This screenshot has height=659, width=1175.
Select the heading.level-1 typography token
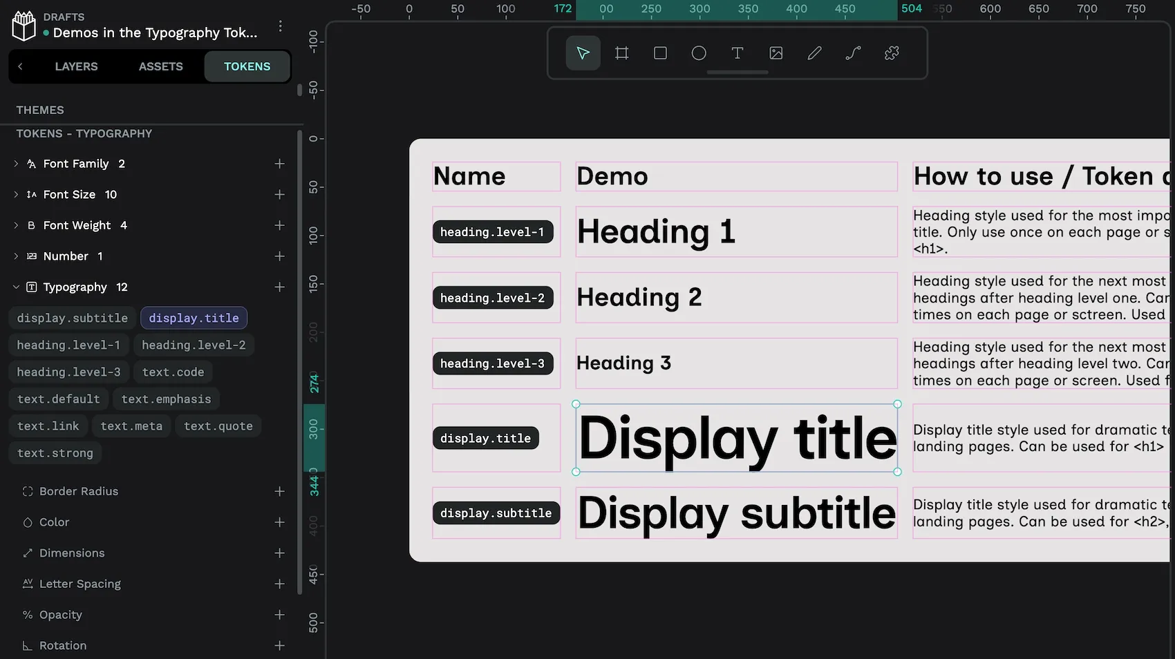68,345
